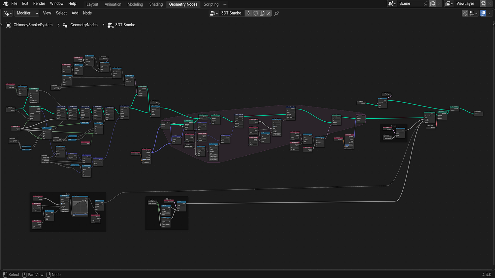Image resolution: width=495 pixels, height=278 pixels.
Task: Open the overlay options dropdown
Action: [489, 13]
